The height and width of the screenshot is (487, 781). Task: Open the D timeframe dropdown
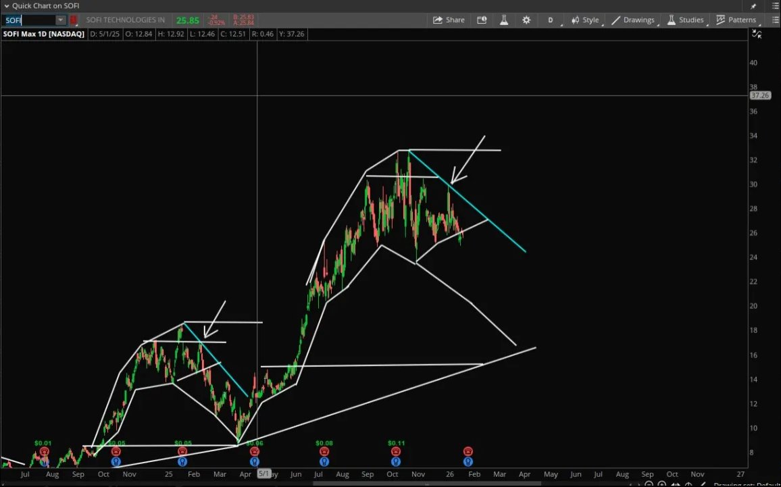point(550,20)
